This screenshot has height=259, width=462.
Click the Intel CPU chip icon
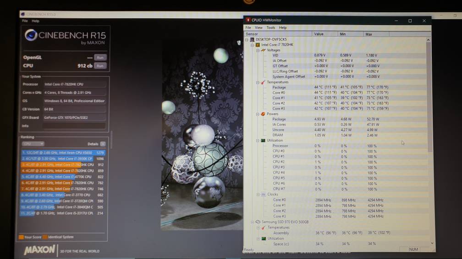pos(258,45)
